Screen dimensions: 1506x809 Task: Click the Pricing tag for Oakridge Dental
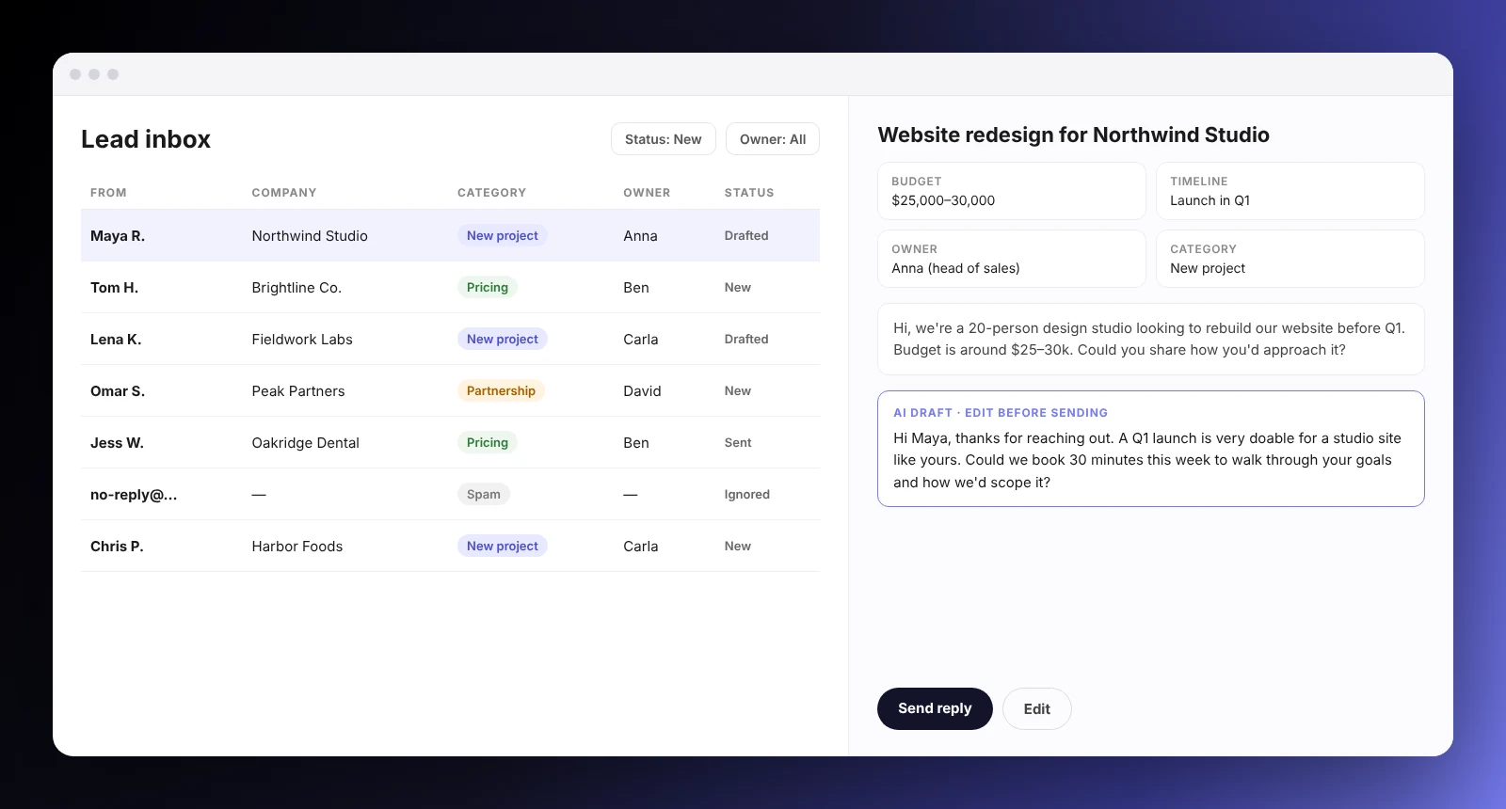coord(488,442)
